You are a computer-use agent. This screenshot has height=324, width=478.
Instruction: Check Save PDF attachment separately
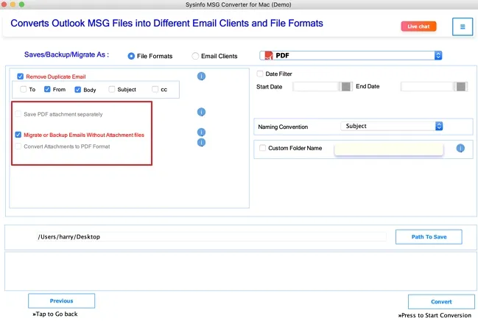pyautogui.click(x=18, y=114)
